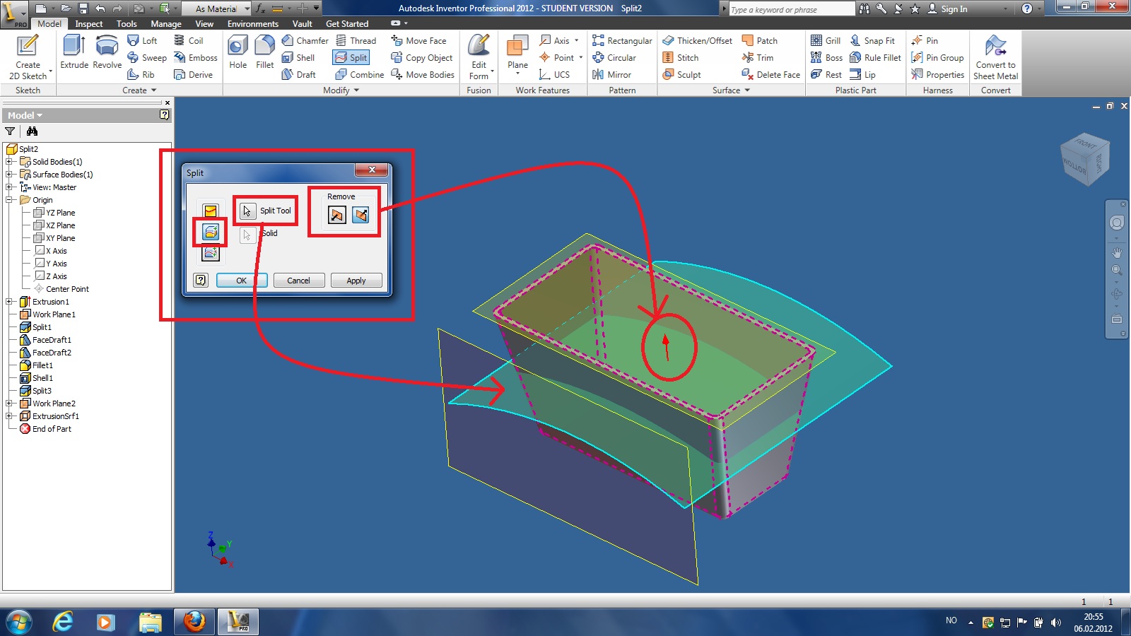1131x636 pixels.
Task: Click the ViewCube in viewport
Action: pos(1085,160)
